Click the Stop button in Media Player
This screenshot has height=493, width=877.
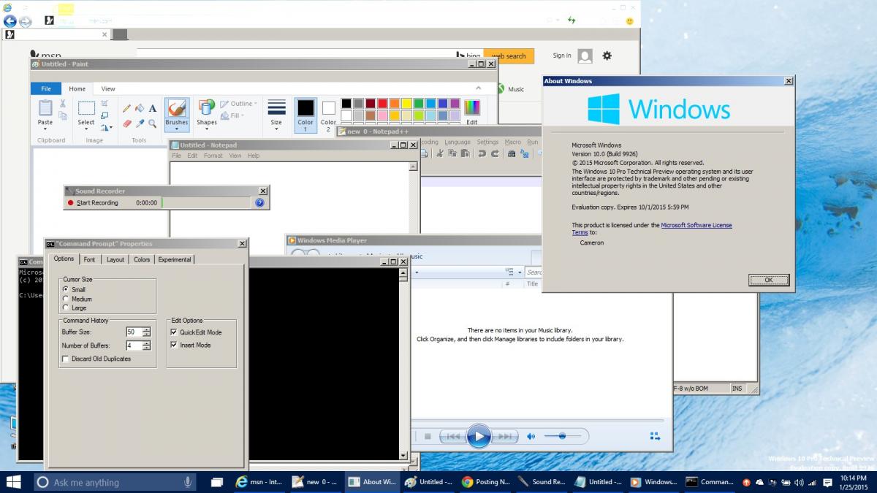tap(428, 437)
